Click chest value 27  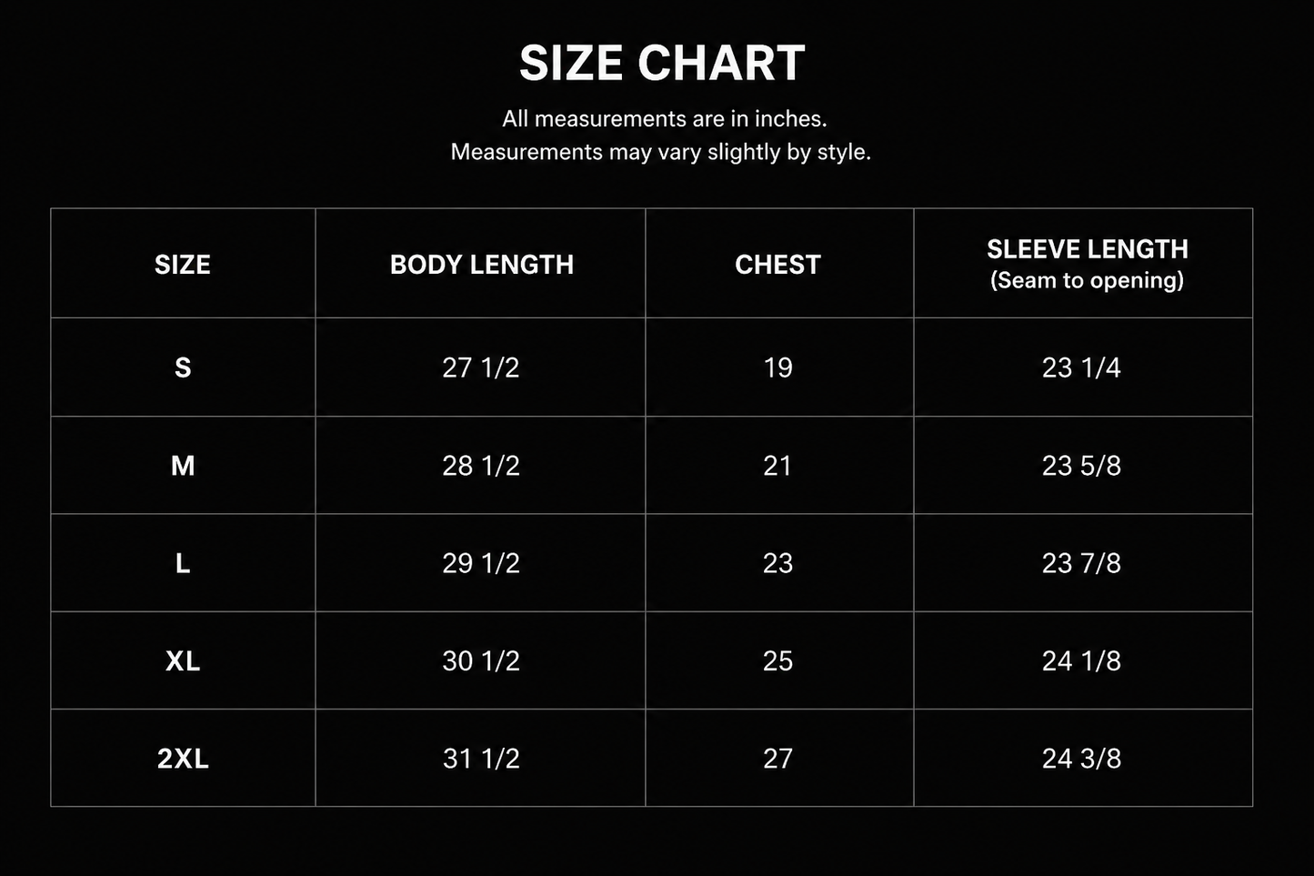coord(778,759)
